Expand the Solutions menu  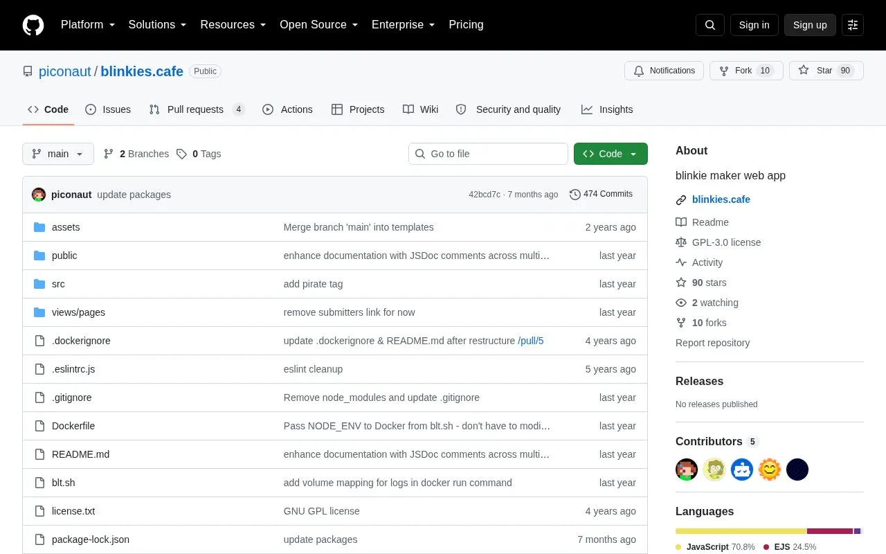[158, 25]
